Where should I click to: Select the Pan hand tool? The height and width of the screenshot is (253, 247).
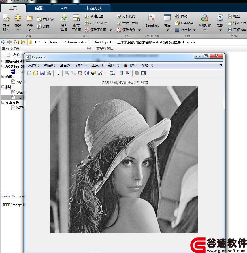pyautogui.click(x=80, y=73)
